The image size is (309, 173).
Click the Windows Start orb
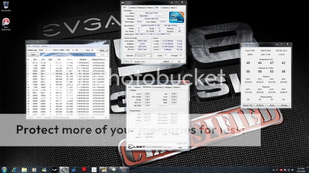(5, 170)
